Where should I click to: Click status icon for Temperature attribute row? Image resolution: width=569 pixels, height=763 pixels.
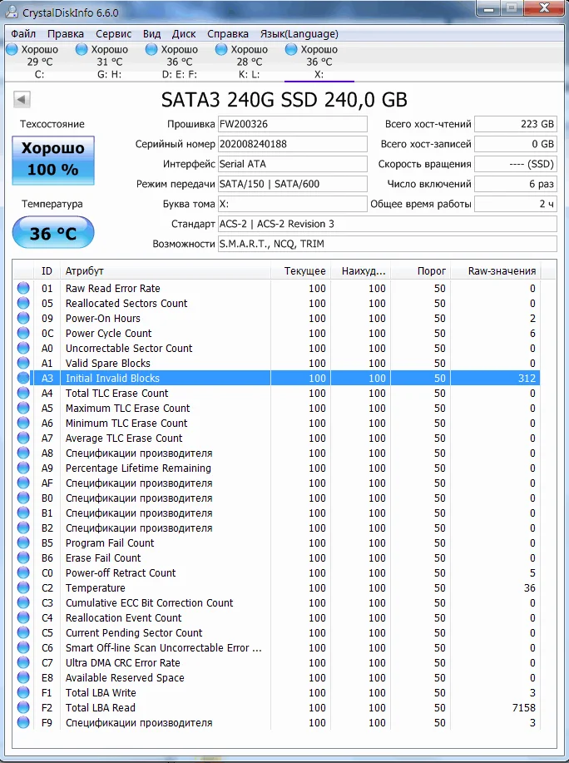point(23,587)
